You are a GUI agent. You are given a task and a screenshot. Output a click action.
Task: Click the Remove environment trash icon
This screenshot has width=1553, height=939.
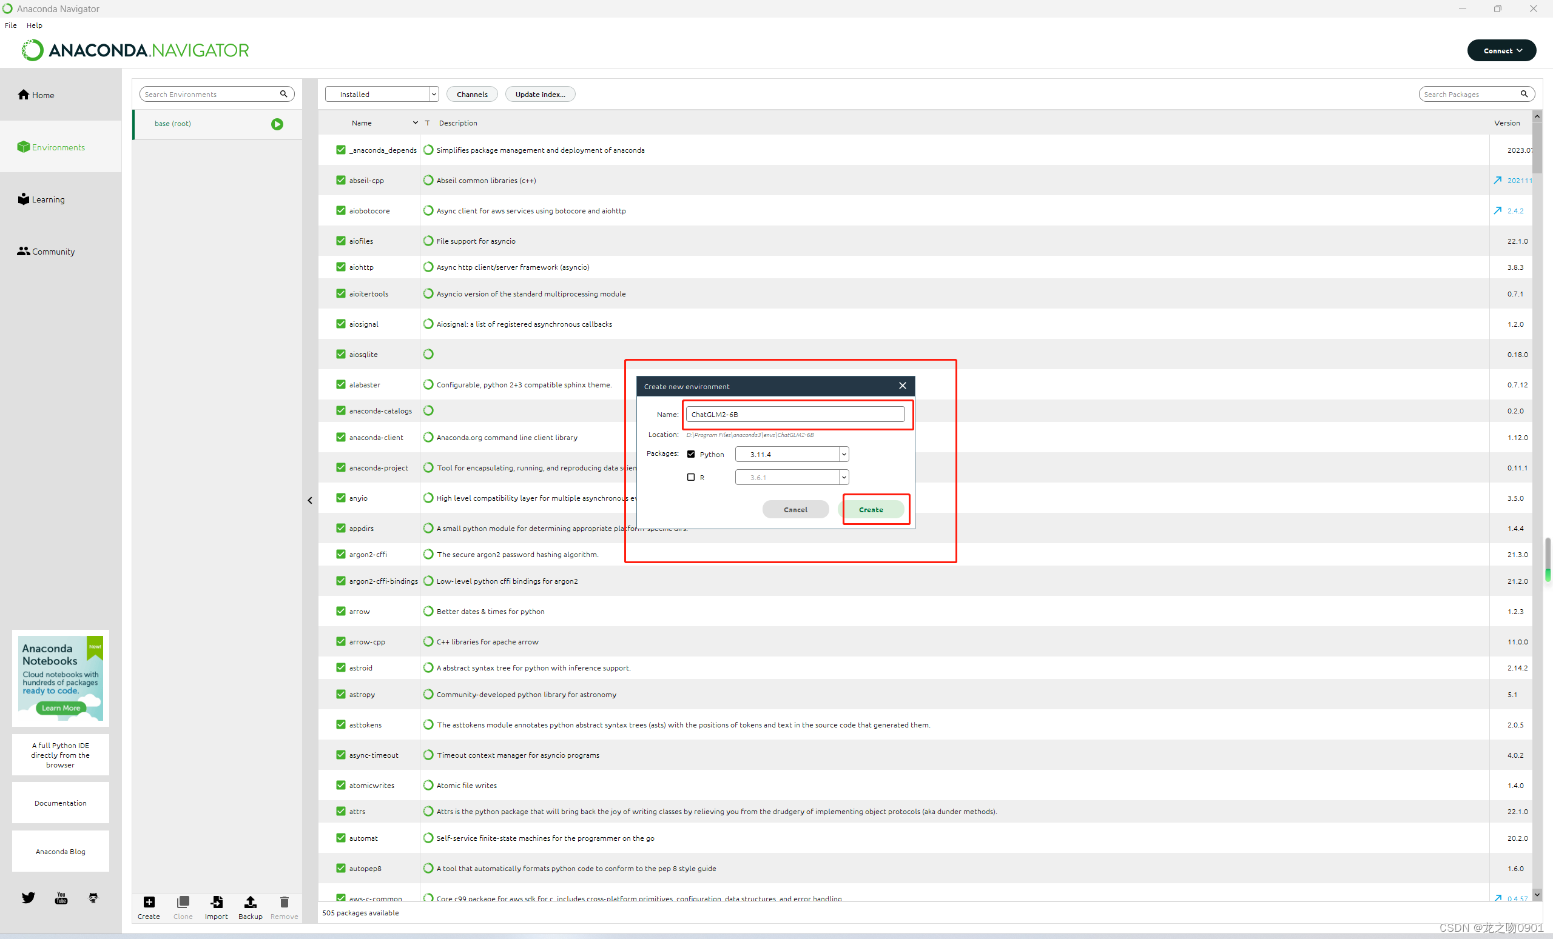pos(285,902)
